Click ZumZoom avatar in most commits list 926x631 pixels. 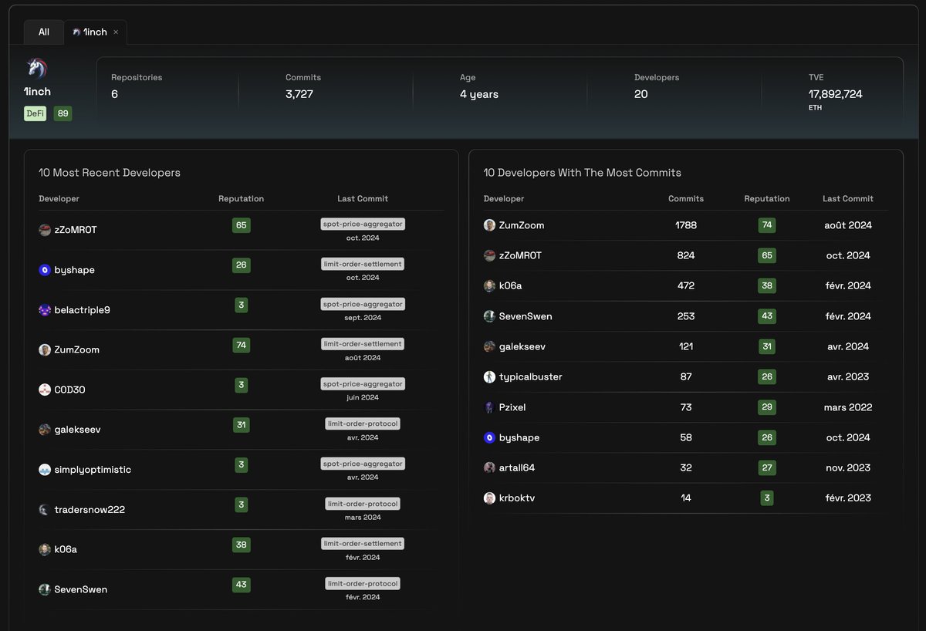click(x=489, y=225)
